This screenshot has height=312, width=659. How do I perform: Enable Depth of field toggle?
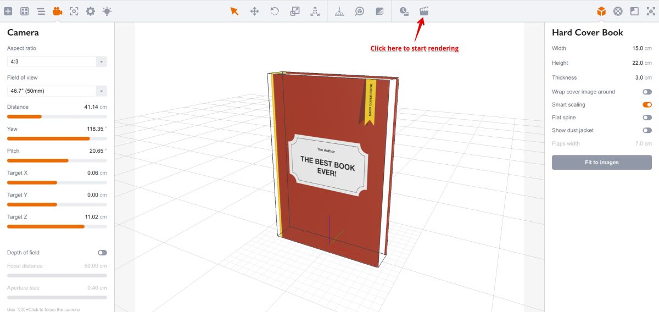pyautogui.click(x=102, y=253)
